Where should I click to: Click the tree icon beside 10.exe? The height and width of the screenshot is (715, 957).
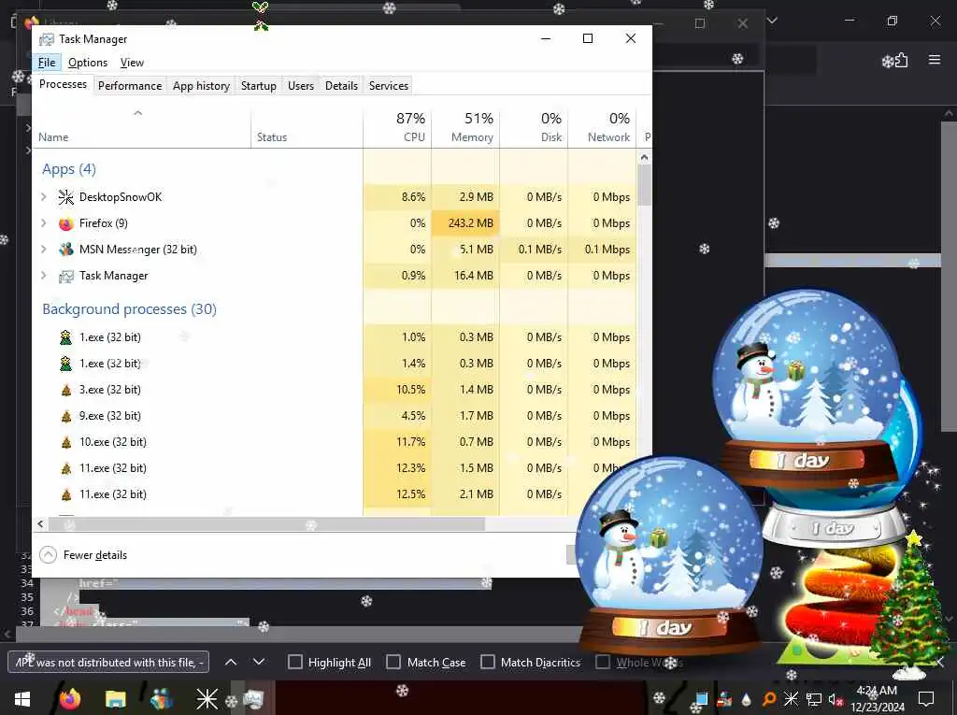[66, 443]
